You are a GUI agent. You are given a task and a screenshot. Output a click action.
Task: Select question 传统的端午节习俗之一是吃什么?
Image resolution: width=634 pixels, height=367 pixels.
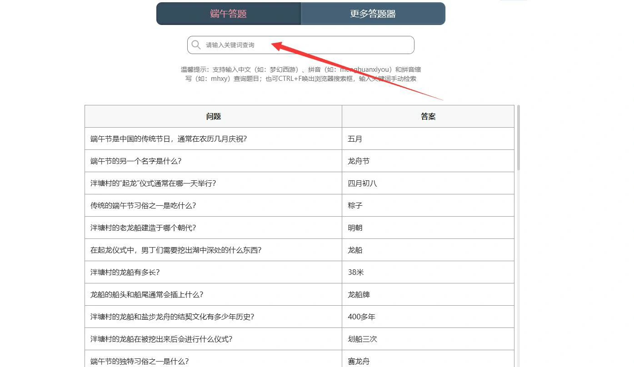[213, 205]
